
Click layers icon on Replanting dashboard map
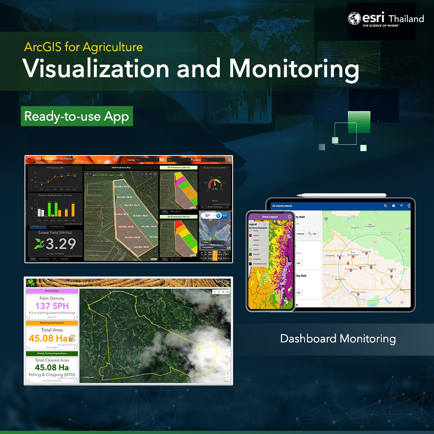coord(223,292)
